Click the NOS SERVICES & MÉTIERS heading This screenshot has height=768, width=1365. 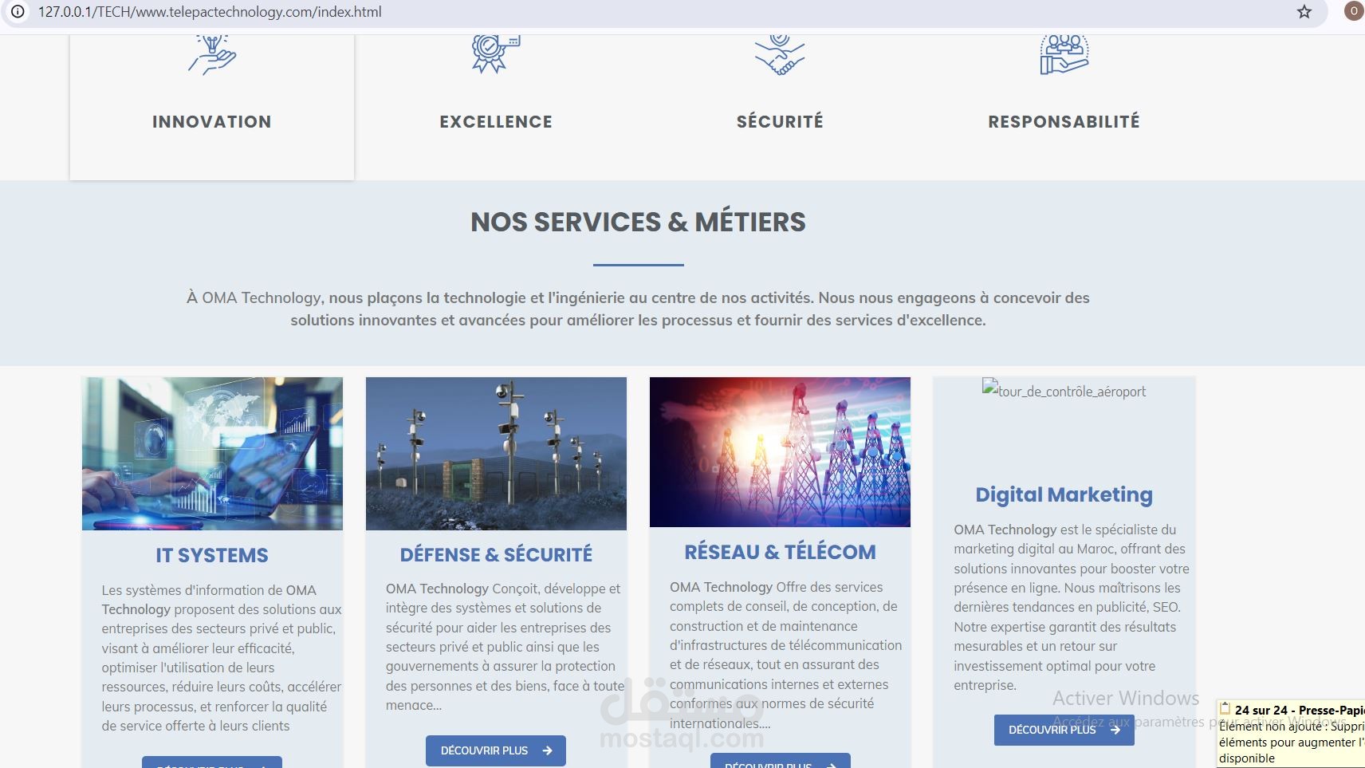click(638, 222)
